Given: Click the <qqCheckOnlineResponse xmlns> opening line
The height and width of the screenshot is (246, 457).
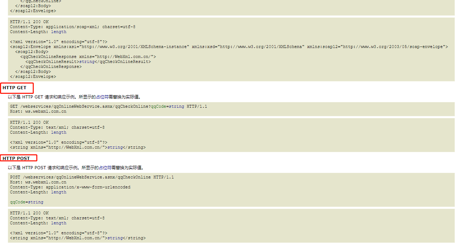Looking at the screenshot, I should click(x=88, y=57).
